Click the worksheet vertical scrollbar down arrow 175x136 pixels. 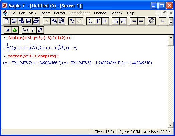coord(171,125)
